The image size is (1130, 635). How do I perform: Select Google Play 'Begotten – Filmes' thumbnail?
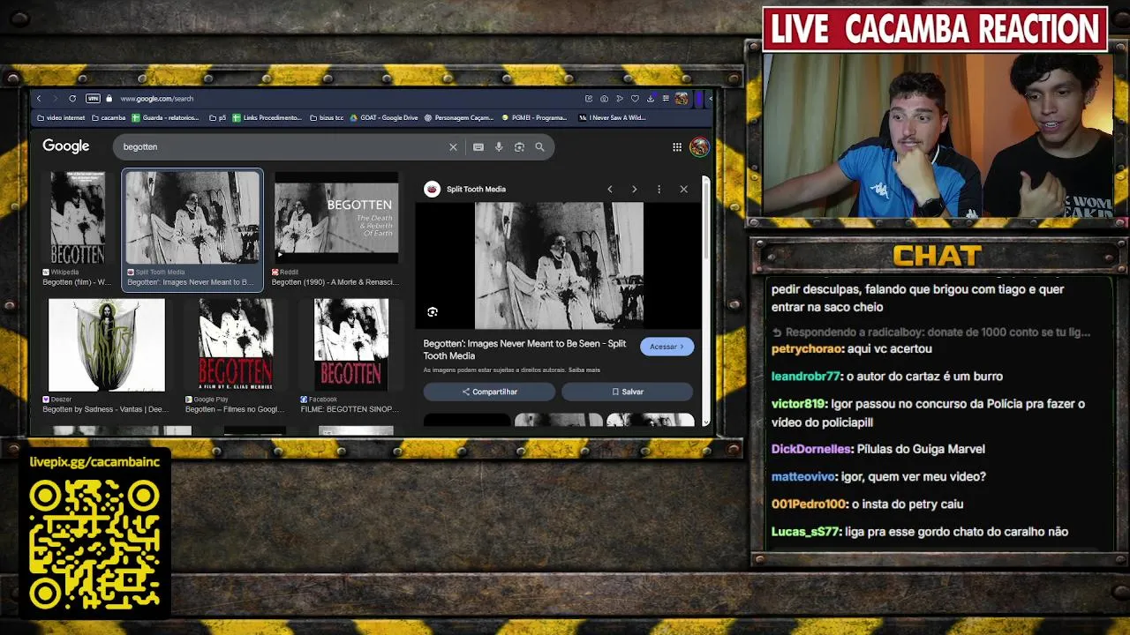236,345
